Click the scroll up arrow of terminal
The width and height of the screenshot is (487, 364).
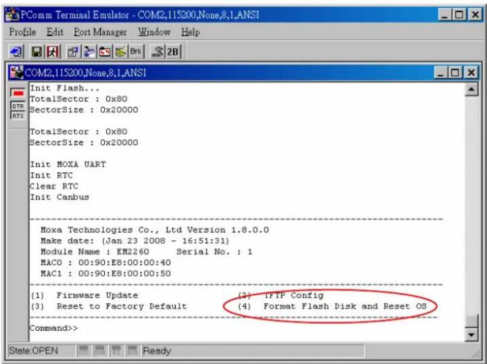[472, 89]
